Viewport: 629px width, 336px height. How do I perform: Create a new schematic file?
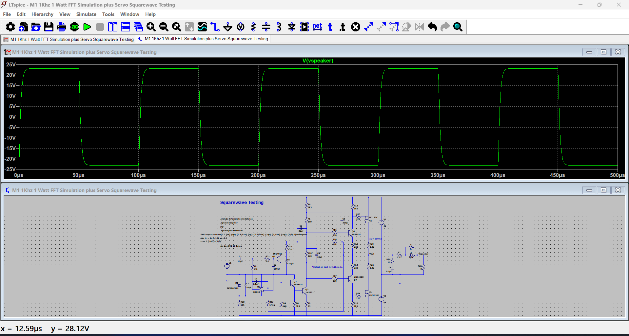[23, 27]
